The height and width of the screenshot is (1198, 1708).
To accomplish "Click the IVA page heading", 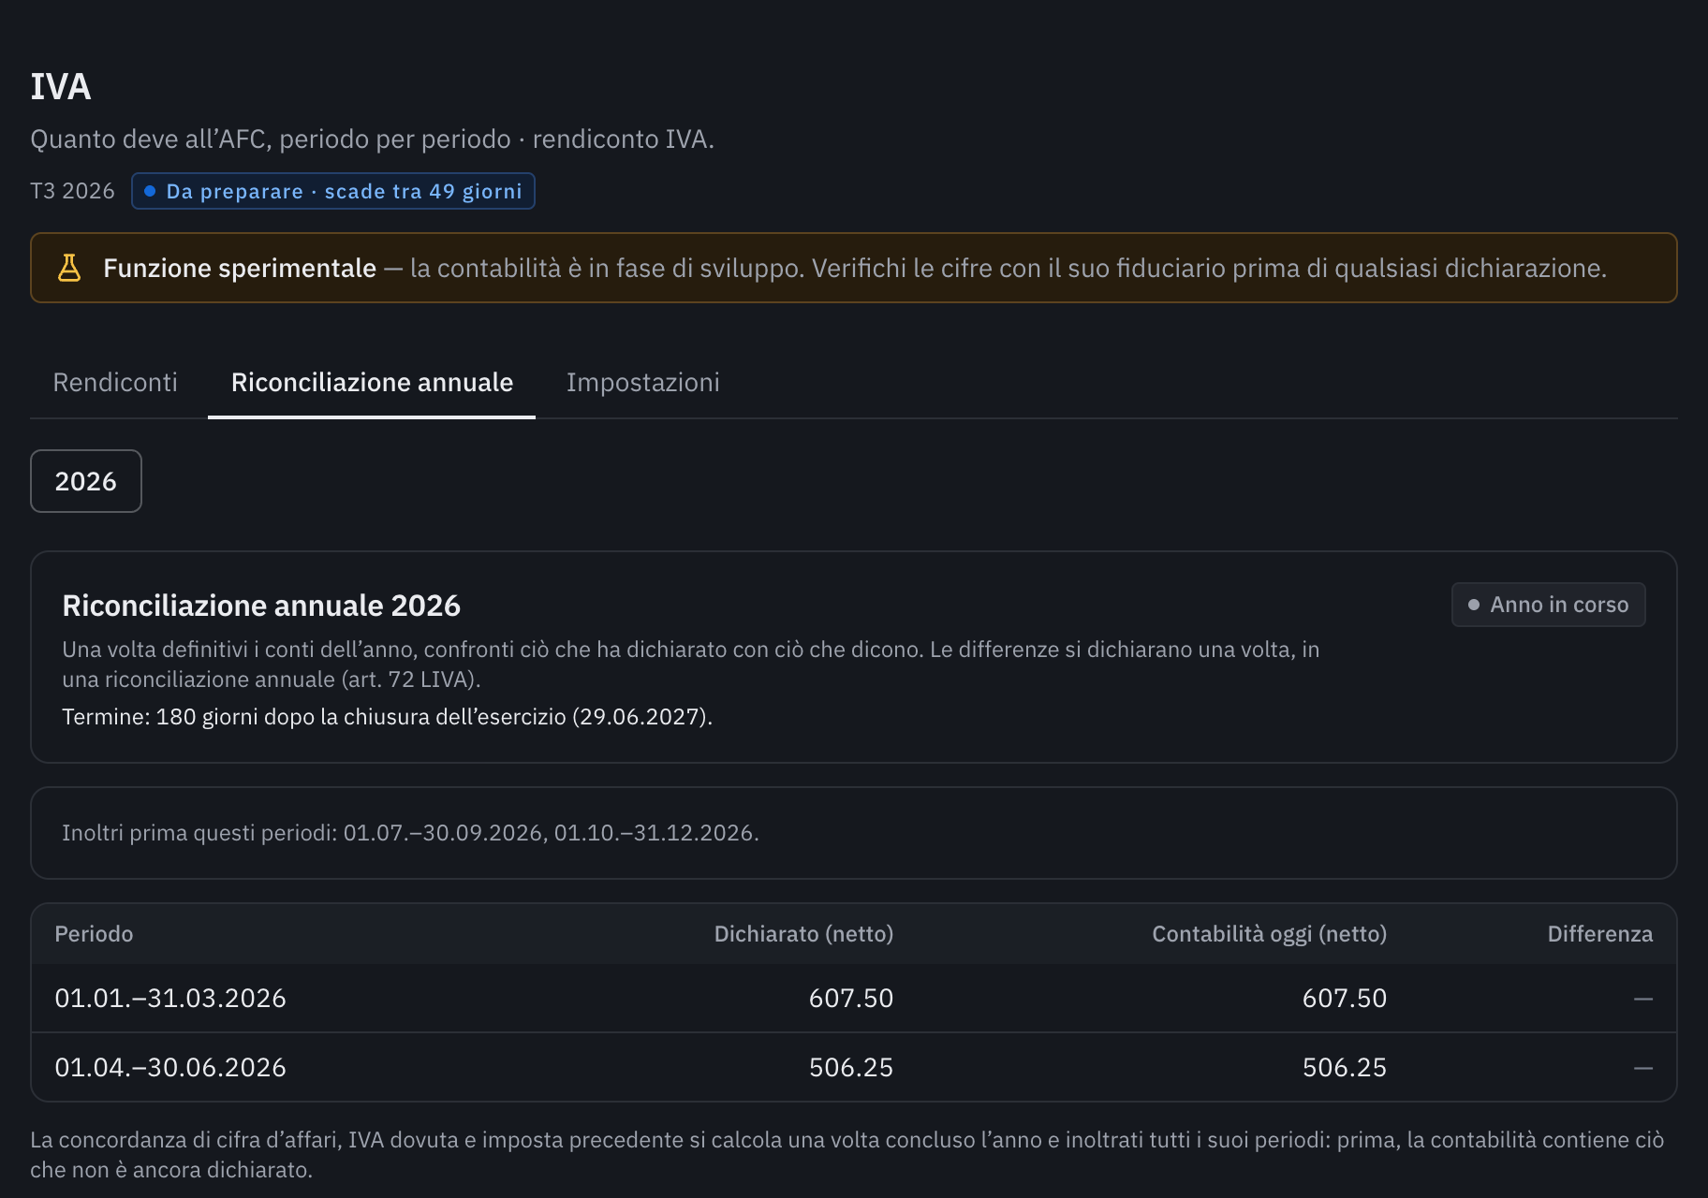I will (61, 87).
